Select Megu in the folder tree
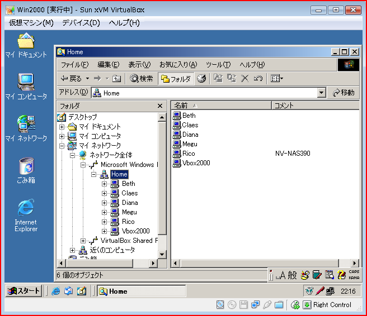 (x=129, y=212)
